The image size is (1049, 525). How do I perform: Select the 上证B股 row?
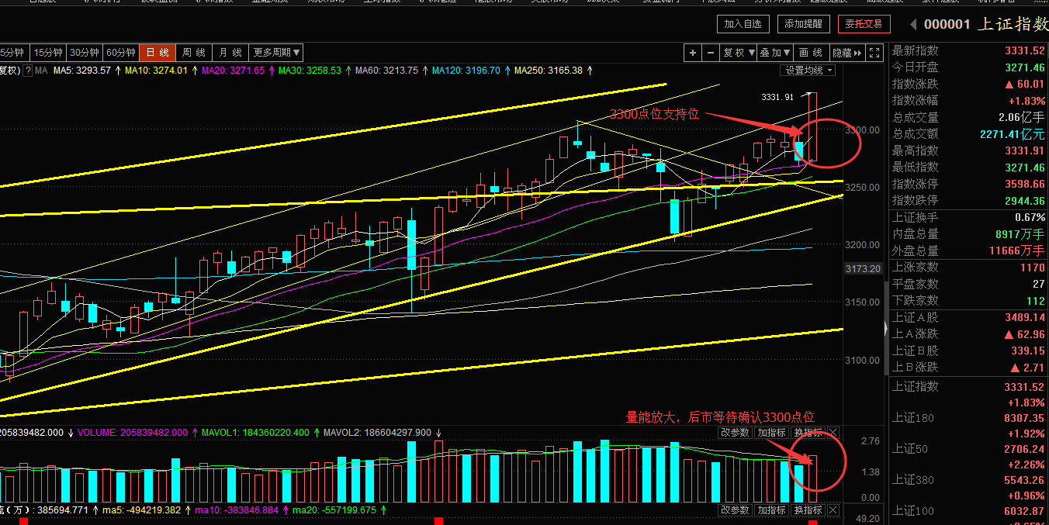tap(969, 351)
